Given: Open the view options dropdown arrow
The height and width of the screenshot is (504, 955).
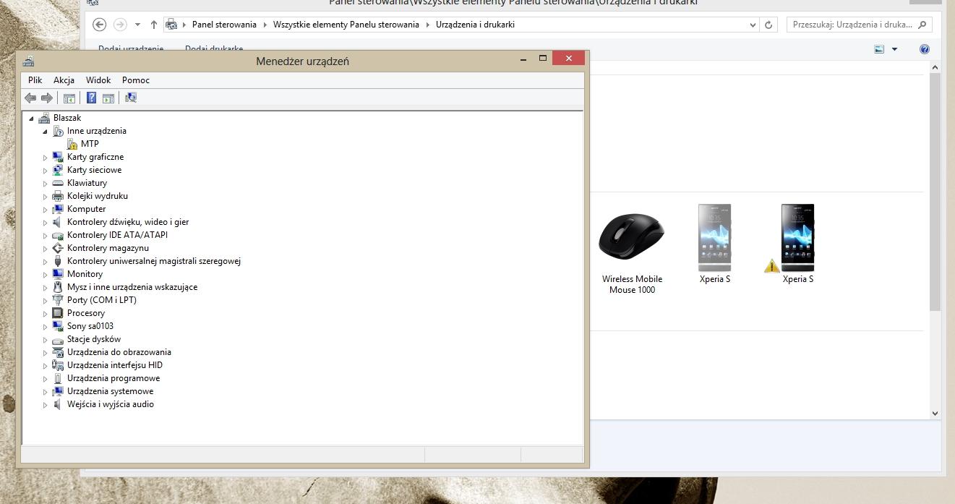Looking at the screenshot, I should pyautogui.click(x=894, y=49).
